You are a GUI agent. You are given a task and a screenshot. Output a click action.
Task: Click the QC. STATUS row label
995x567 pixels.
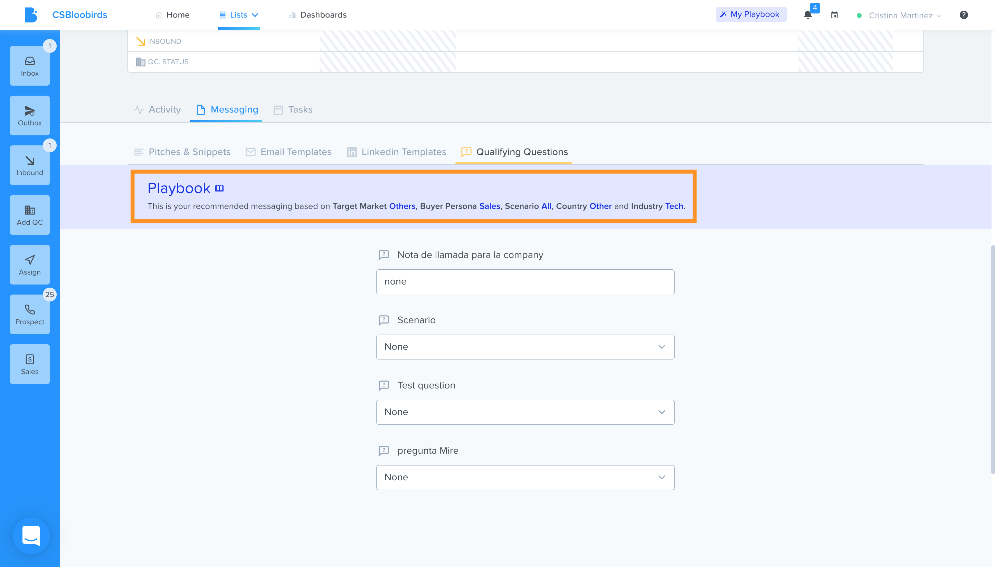(x=168, y=62)
